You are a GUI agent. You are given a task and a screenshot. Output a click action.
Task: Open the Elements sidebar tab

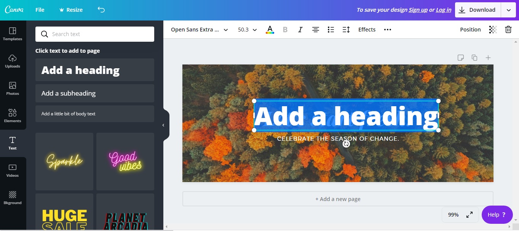point(13,116)
